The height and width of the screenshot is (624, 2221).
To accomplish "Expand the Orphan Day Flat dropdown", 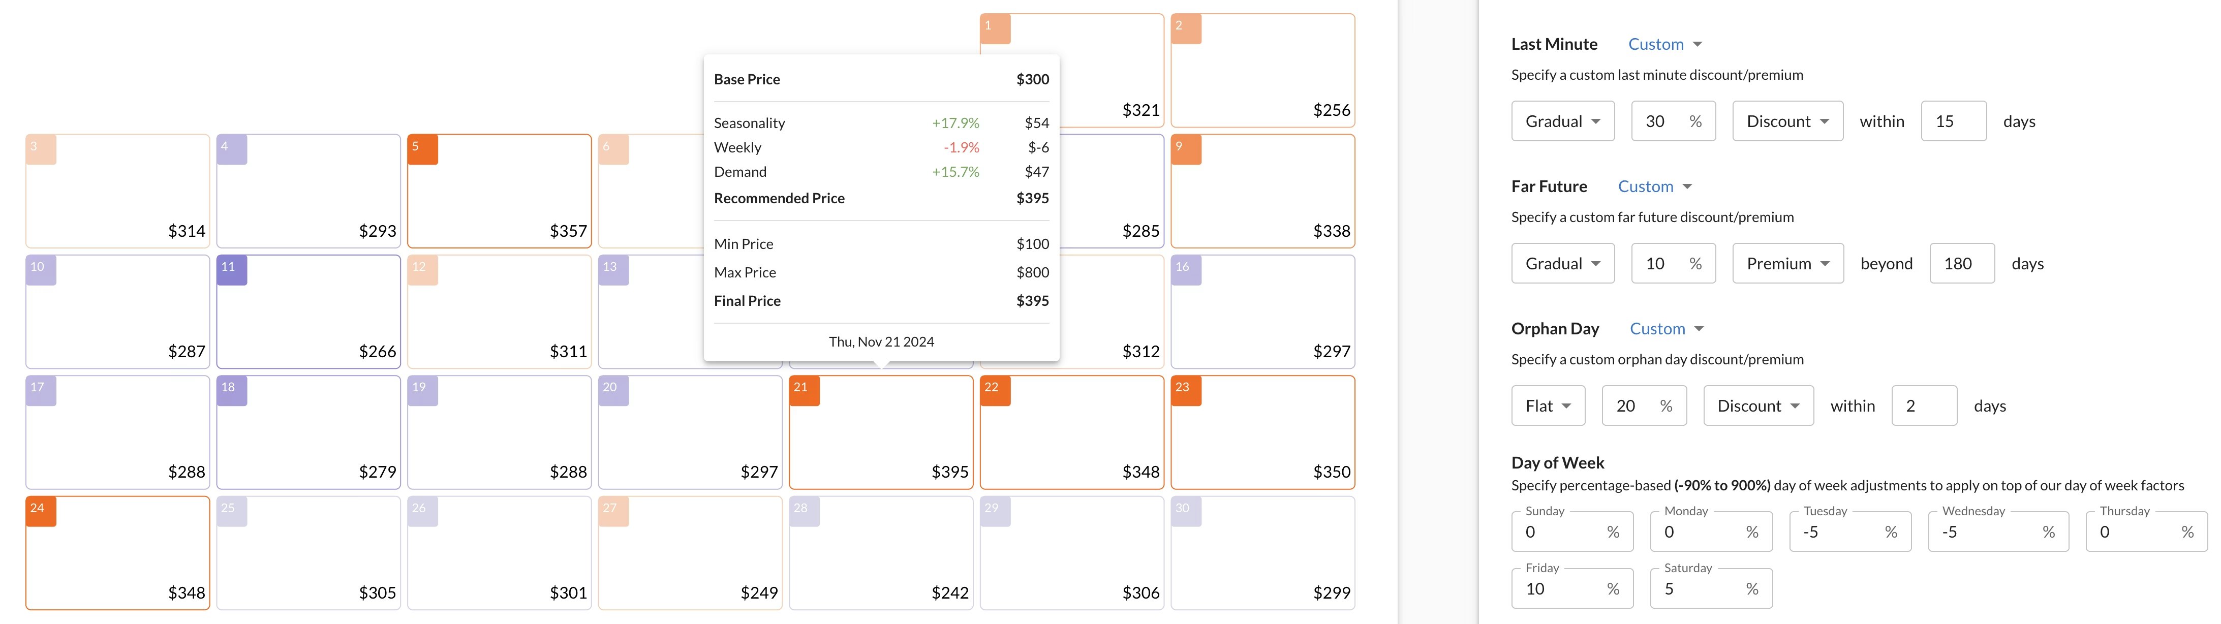I will point(1548,406).
